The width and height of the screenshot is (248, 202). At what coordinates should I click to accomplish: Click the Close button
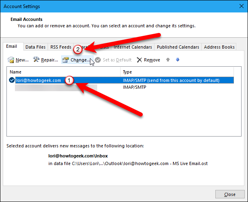pyautogui.click(x=230, y=194)
